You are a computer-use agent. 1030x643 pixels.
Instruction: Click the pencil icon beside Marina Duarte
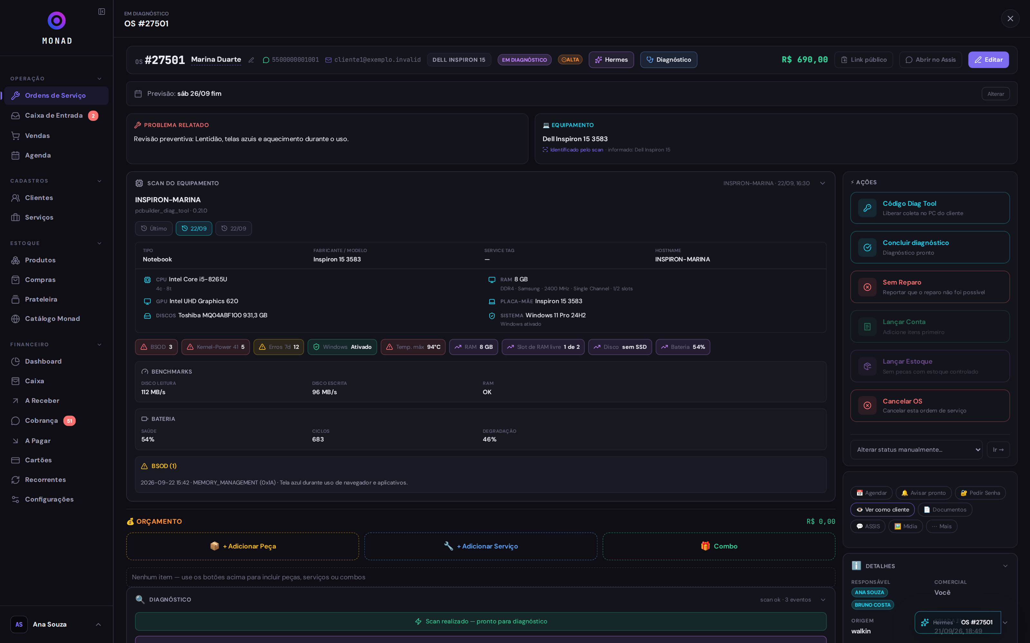click(251, 60)
